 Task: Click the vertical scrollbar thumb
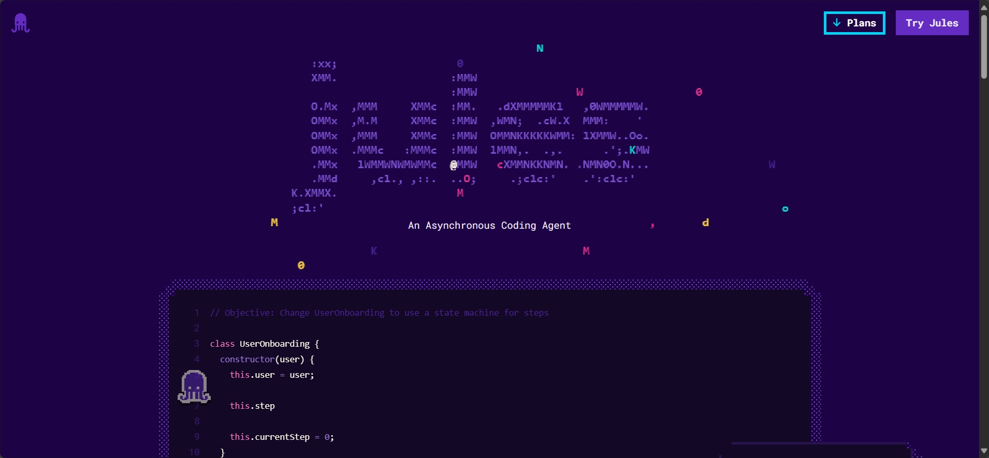click(x=984, y=47)
